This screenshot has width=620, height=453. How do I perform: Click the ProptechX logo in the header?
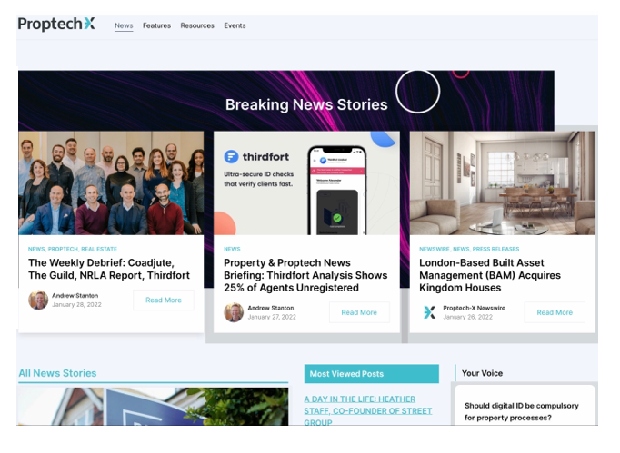tap(56, 25)
